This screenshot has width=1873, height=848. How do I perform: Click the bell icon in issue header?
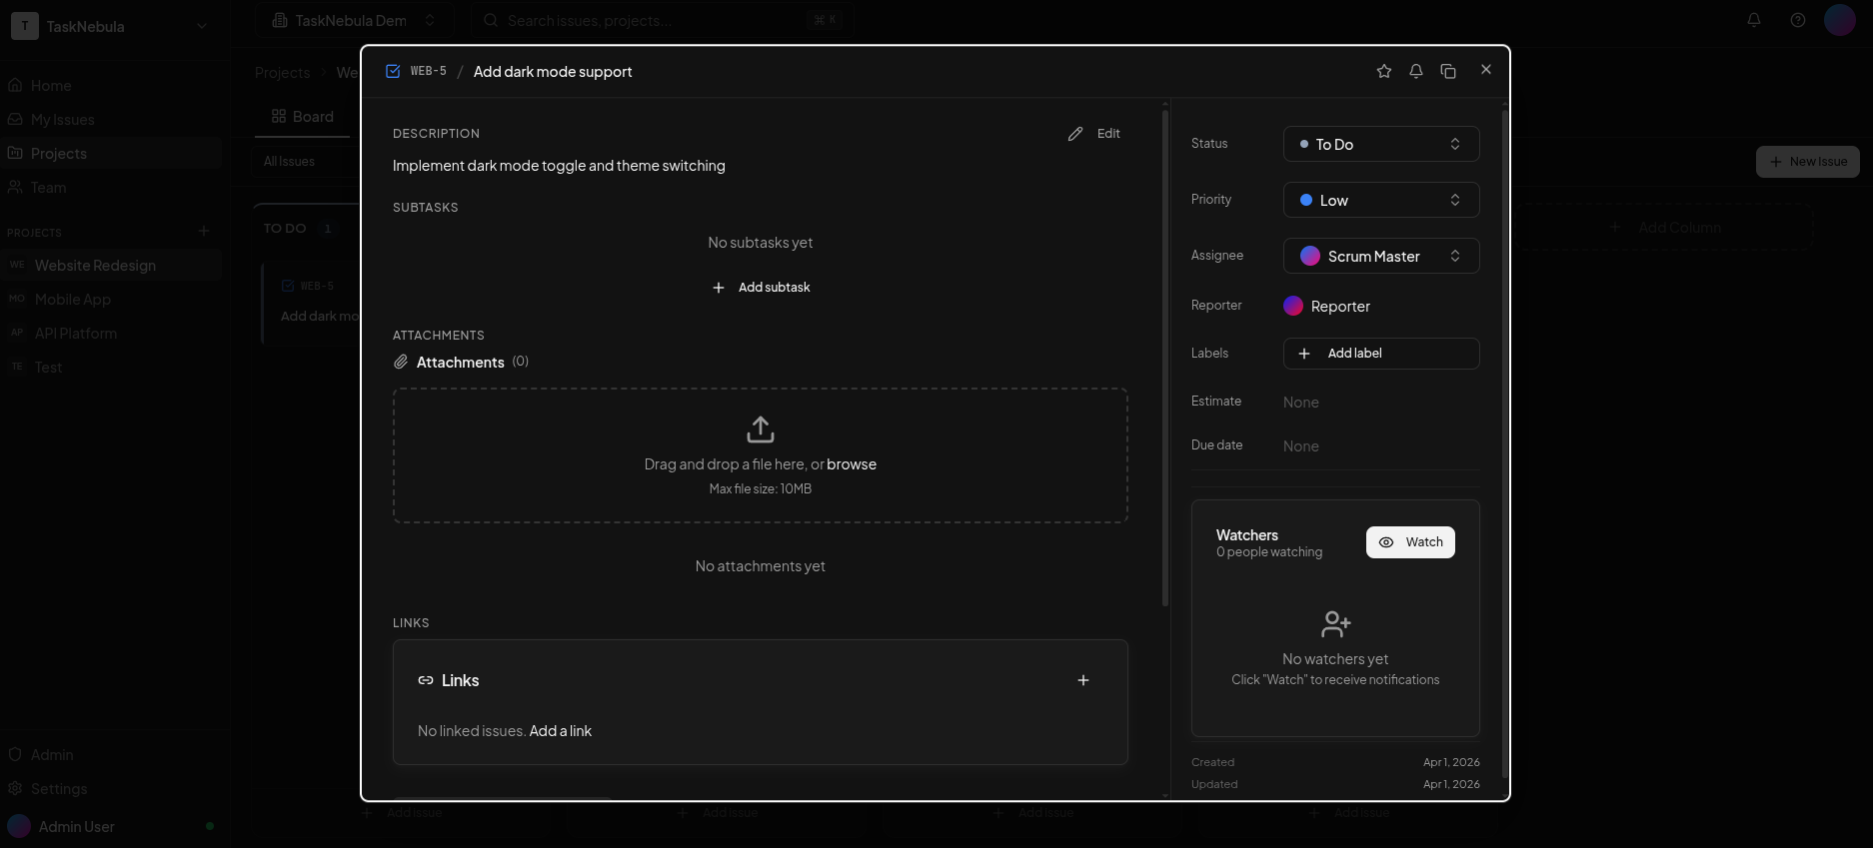tap(1416, 71)
